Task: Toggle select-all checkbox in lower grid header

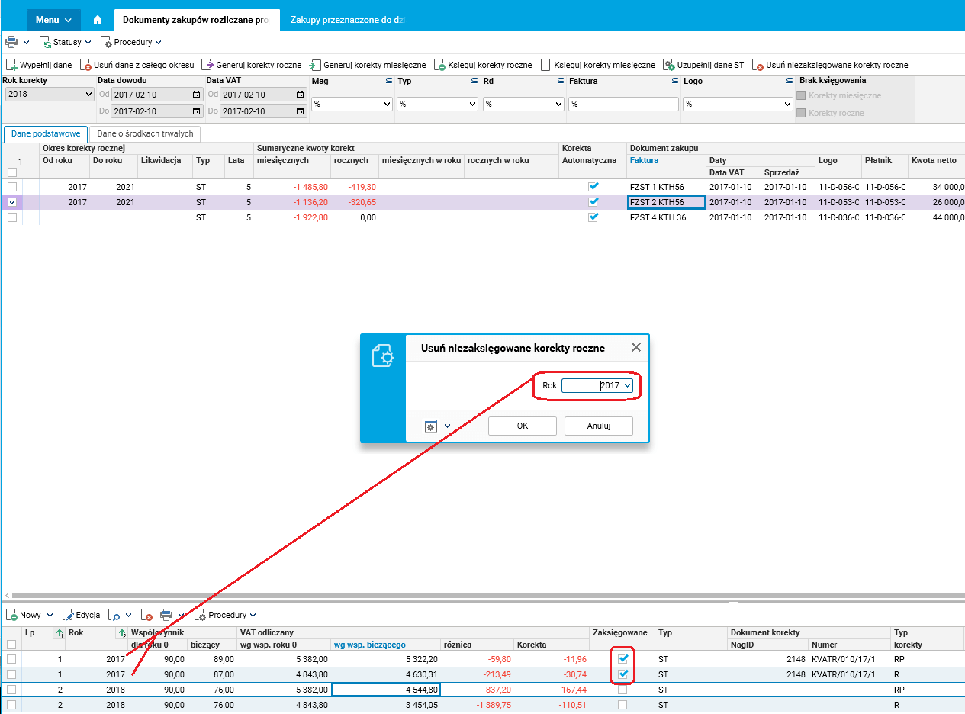Action: click(x=11, y=645)
